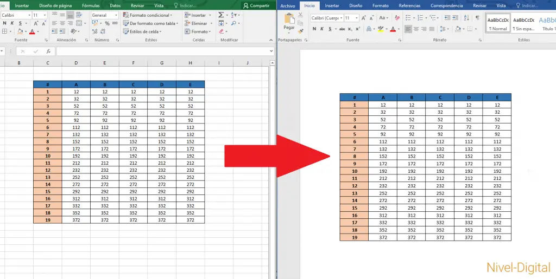Open Word font size 11 dropdown

(357, 18)
